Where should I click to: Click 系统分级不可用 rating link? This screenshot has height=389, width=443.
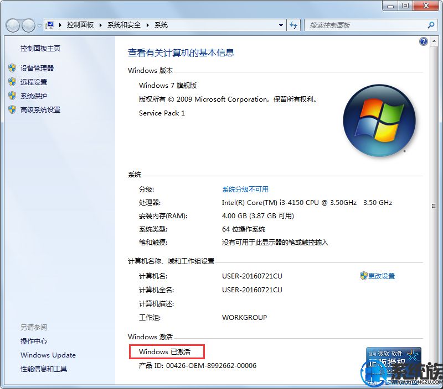coord(245,190)
